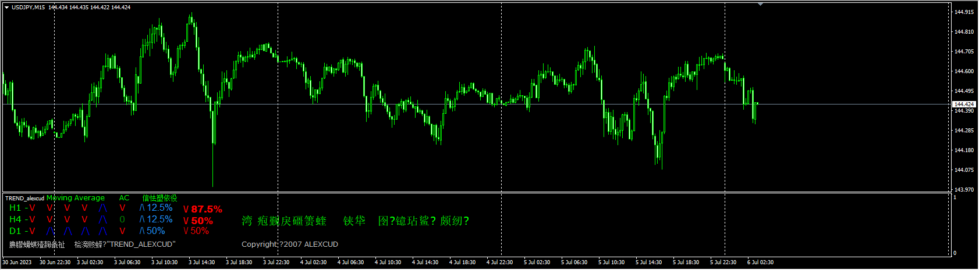
Task: Select the USDJPY,M15 chart title text
Action: [x=28, y=8]
